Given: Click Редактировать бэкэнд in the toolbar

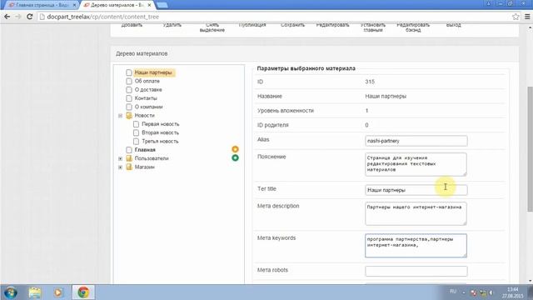Looking at the screenshot, I should pos(413,27).
